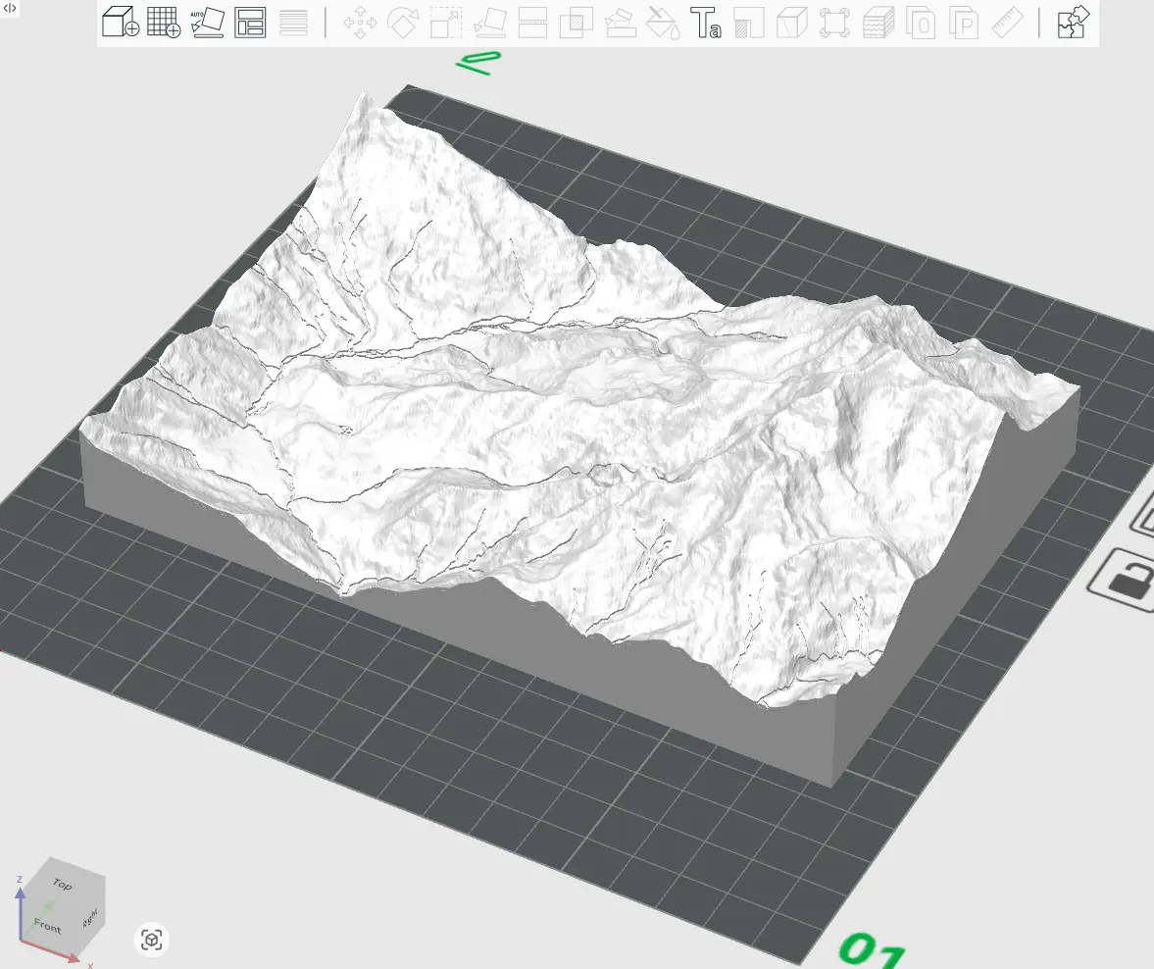
Task: Open the Measure ruler tool
Action: pos(1008,23)
